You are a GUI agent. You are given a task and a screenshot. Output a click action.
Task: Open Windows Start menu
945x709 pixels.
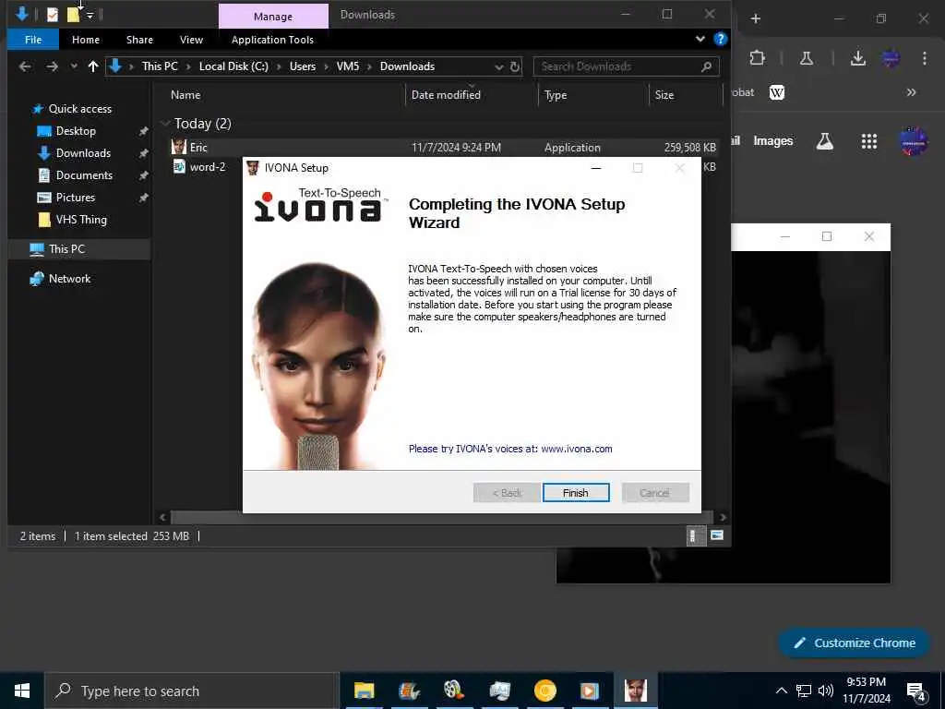tap(22, 691)
